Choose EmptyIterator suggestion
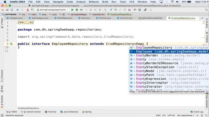This screenshot has height=117, width=209. 169,87
